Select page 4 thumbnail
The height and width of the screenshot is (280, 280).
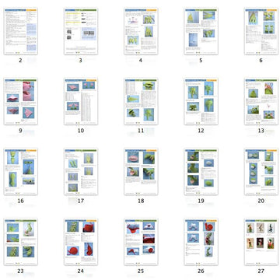141,31
